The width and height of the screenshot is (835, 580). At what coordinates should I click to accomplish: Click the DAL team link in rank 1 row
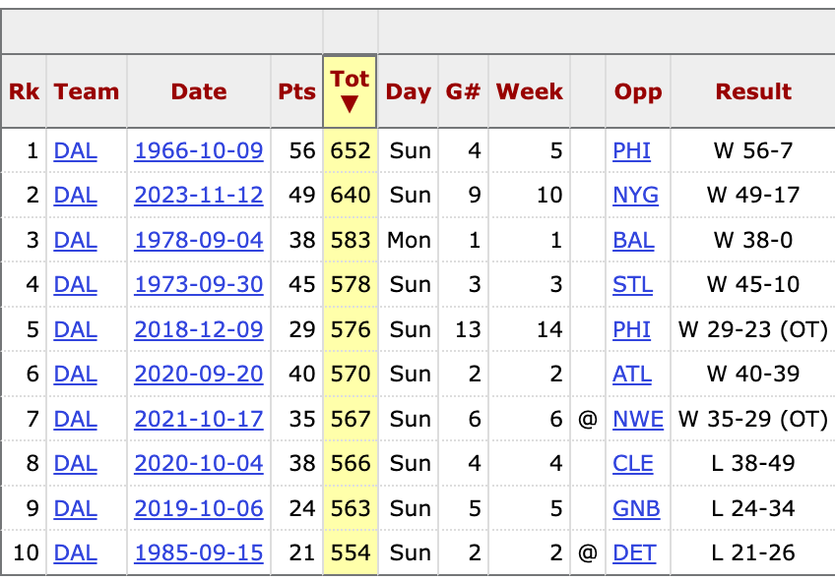75,151
